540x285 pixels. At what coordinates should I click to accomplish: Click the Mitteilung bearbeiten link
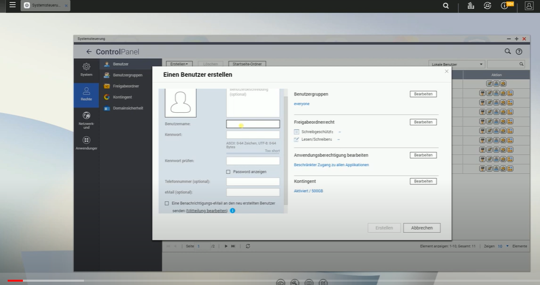pos(207,210)
